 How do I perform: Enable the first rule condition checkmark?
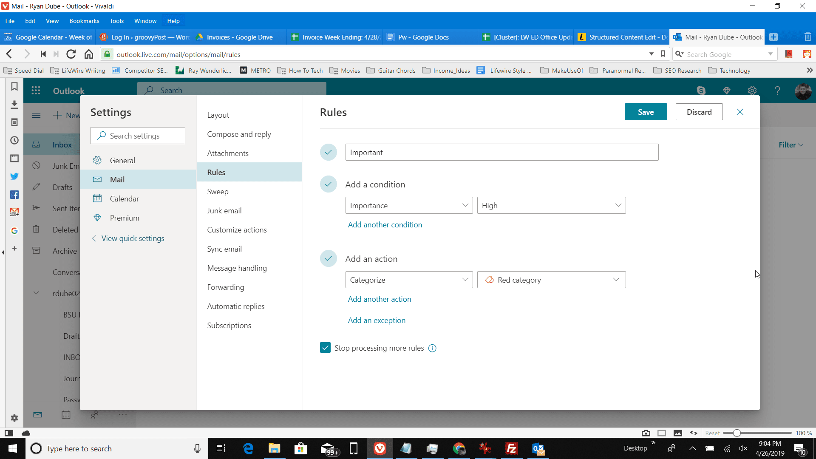[x=329, y=184]
